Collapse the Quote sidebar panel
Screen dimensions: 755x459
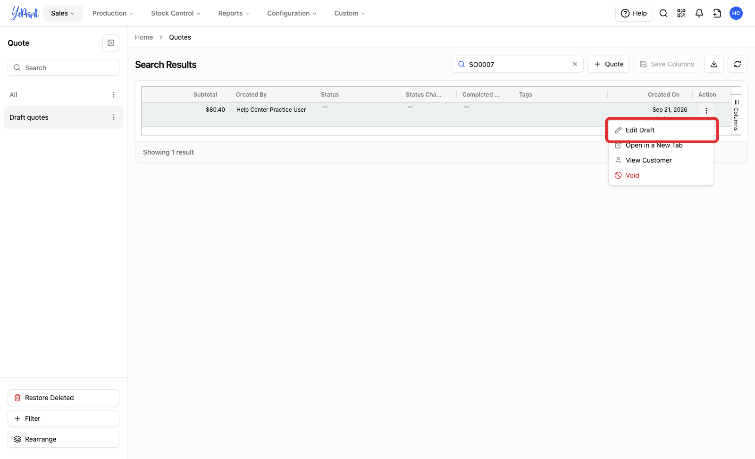coord(111,43)
